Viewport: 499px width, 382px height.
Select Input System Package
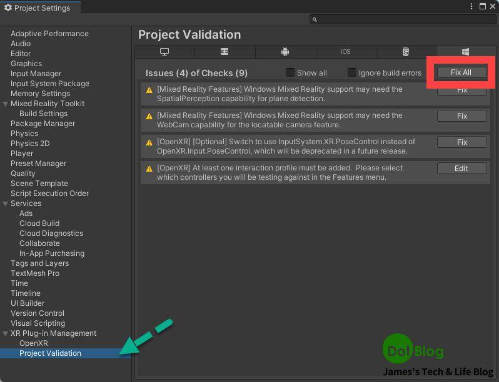[50, 84]
